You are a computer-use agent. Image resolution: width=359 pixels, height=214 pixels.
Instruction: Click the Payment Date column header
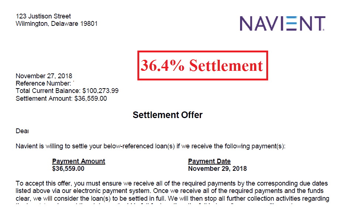click(209, 161)
